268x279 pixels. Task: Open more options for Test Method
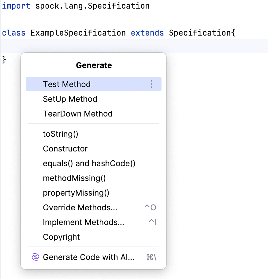click(151, 84)
